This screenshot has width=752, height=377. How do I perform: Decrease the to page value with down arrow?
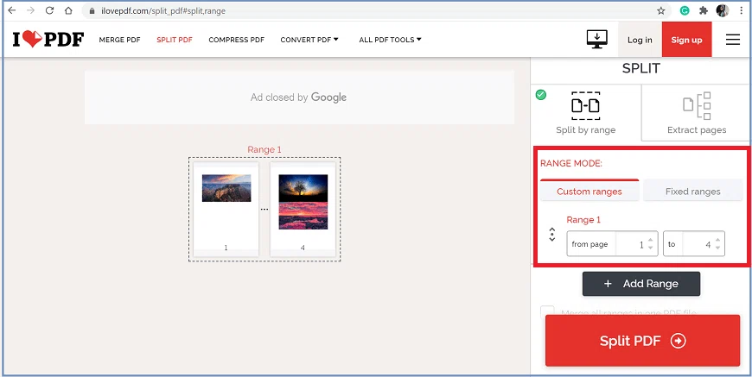717,248
